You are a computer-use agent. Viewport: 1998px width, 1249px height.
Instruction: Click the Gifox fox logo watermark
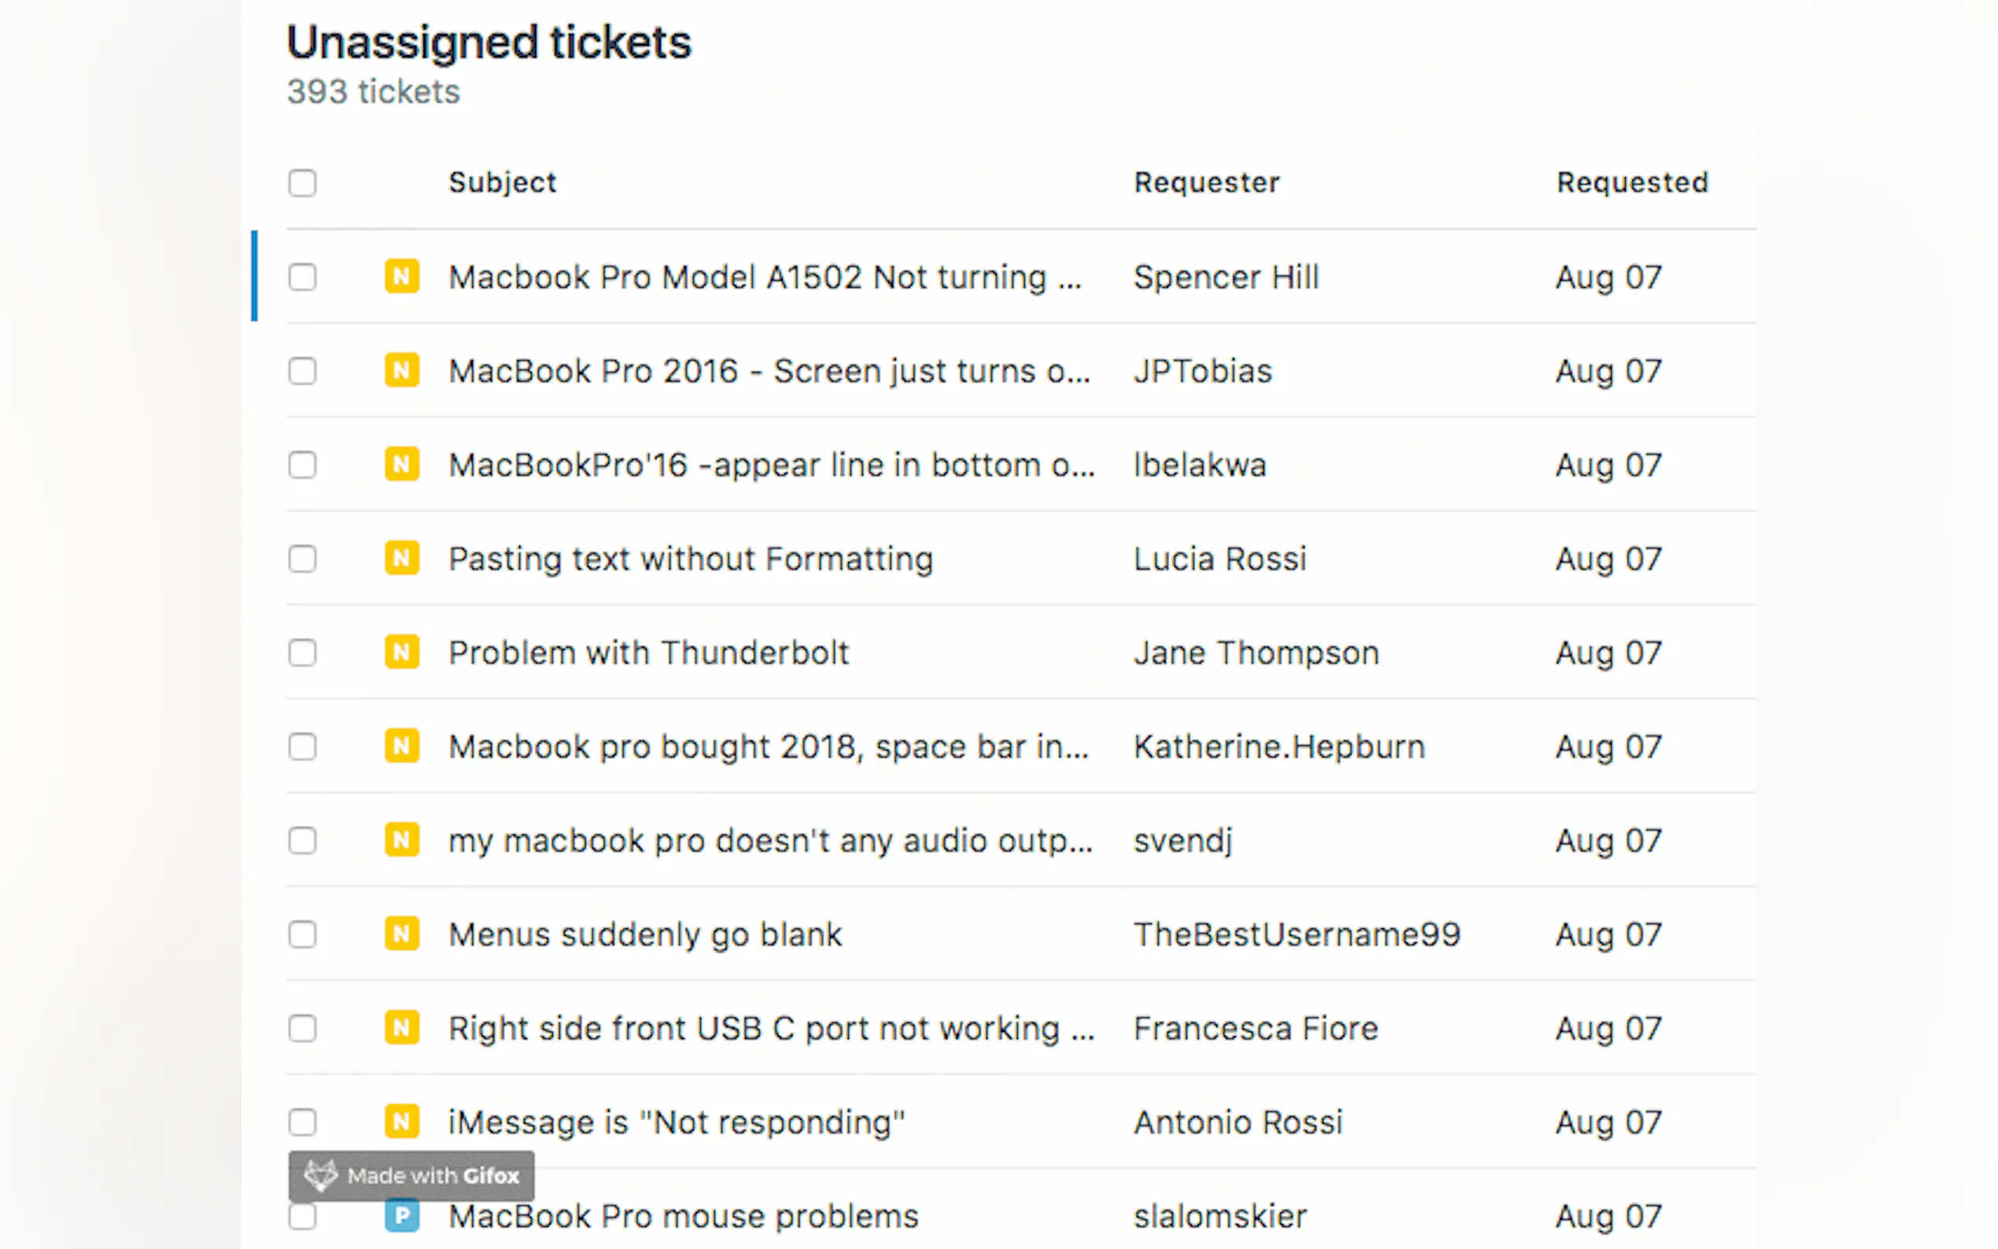pyautogui.click(x=320, y=1176)
